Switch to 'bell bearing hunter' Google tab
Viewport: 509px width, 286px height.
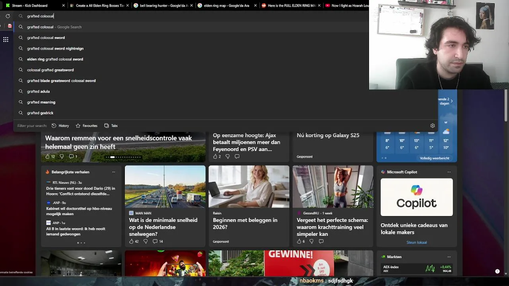(x=164, y=6)
